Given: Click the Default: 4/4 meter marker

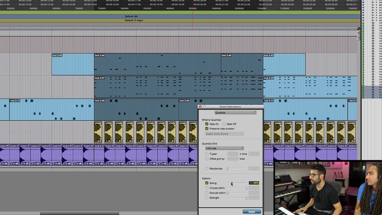Looking at the screenshot, I should [x=131, y=16].
